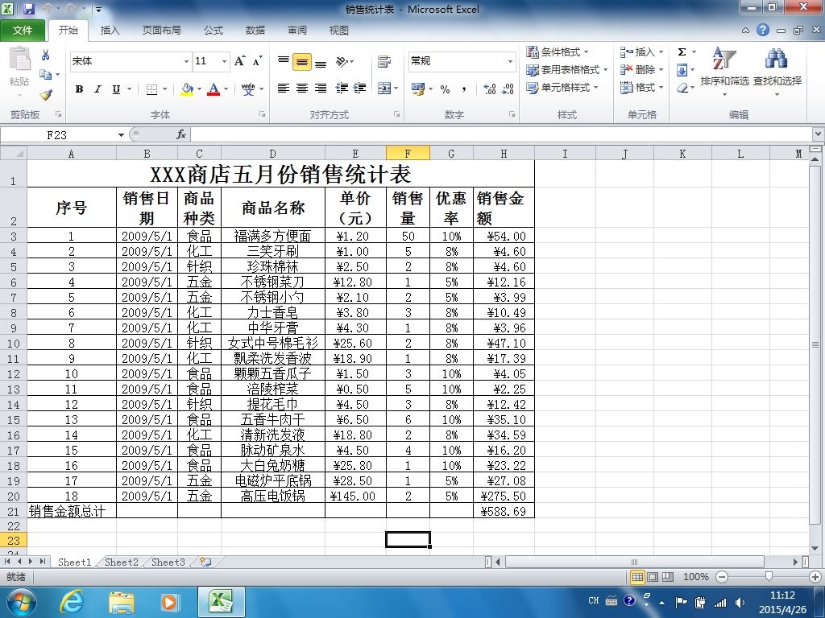Zoom out with the minus button
This screenshot has height=618, width=825.
722,577
